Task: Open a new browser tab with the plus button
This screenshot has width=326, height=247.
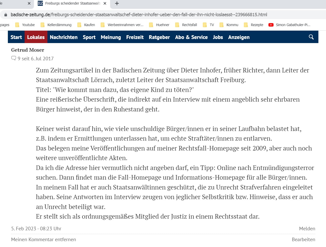Action: tap(117, 3)
